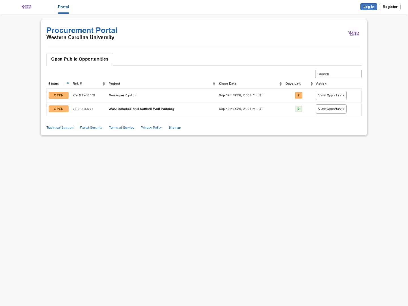The width and height of the screenshot is (408, 306).
Task: Sort by Close Date column arrows
Action: click(x=280, y=84)
